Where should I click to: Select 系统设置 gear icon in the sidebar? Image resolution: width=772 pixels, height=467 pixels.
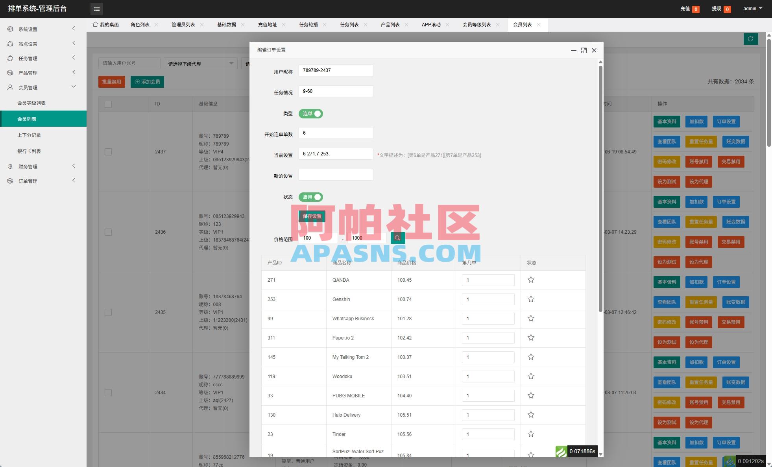(10, 29)
